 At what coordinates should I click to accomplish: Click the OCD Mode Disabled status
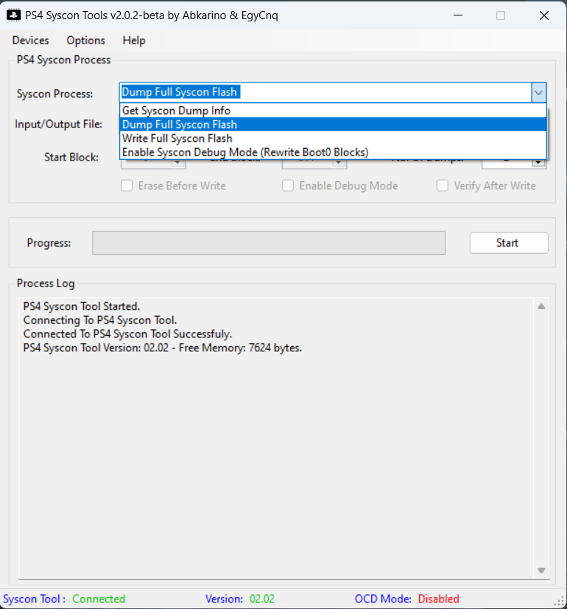438,599
